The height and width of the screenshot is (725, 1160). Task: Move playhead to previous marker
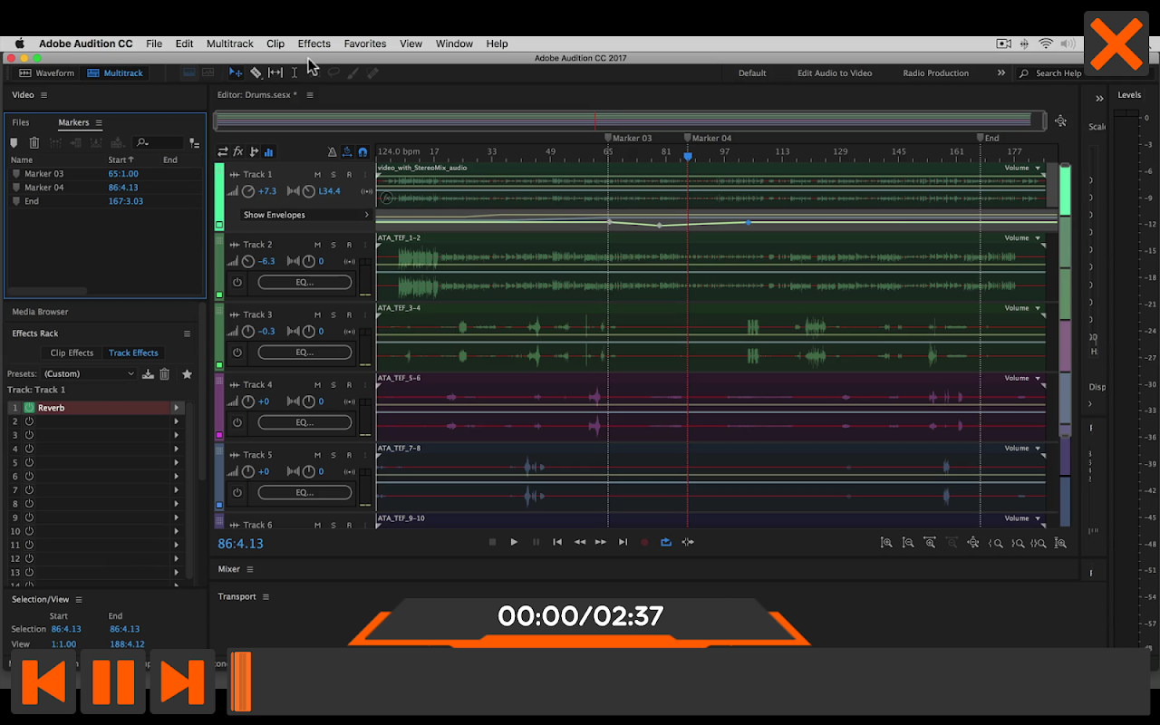tap(557, 542)
